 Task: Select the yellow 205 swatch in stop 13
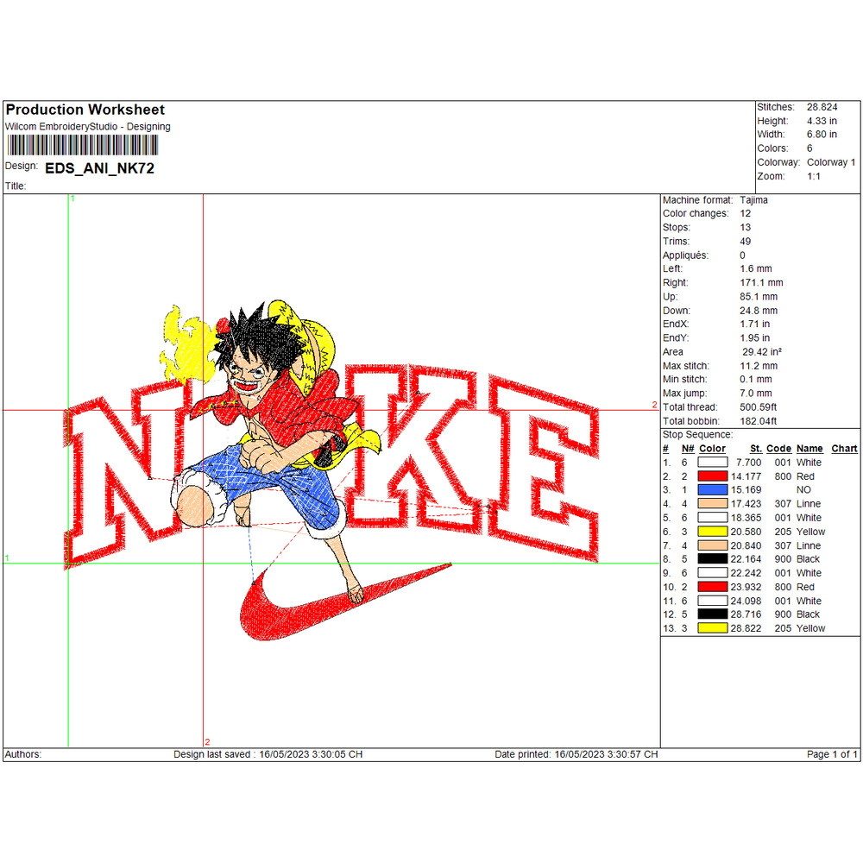pos(715,628)
